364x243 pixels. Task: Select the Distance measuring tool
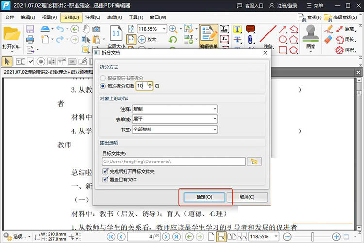coord(347,29)
